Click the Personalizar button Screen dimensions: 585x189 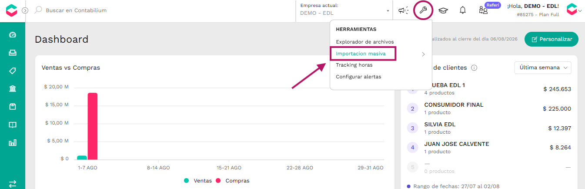(552, 39)
